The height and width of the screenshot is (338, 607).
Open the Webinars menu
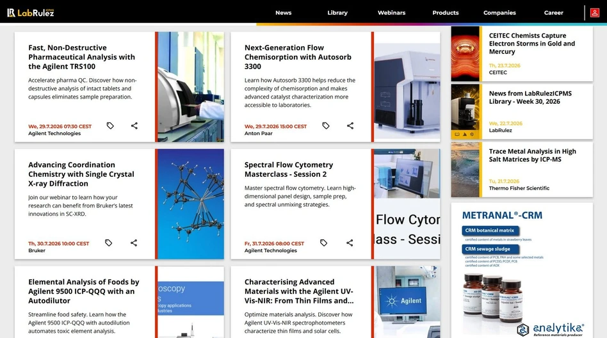pos(392,13)
